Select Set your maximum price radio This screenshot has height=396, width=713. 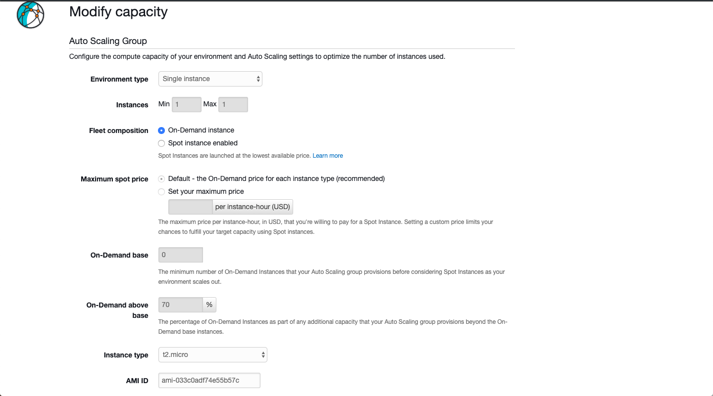coord(161,192)
